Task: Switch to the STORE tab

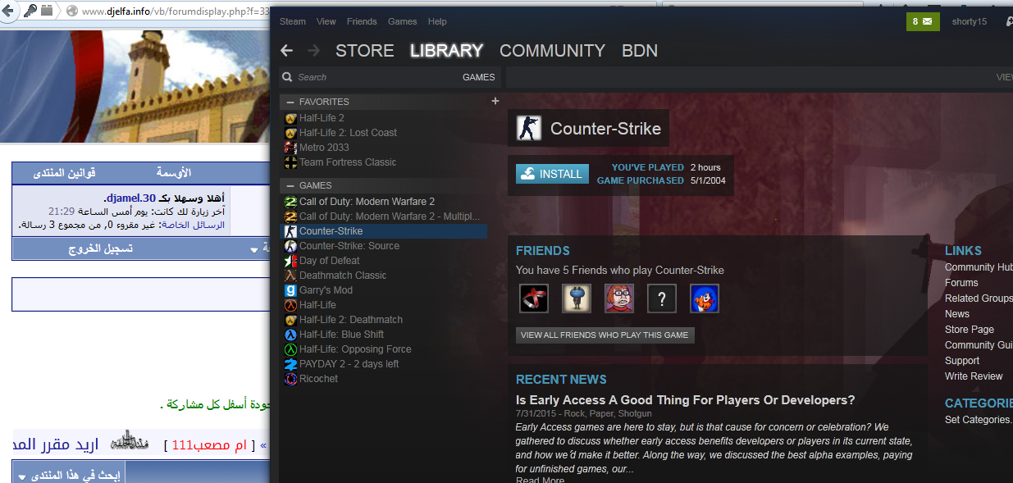Action: [x=365, y=51]
